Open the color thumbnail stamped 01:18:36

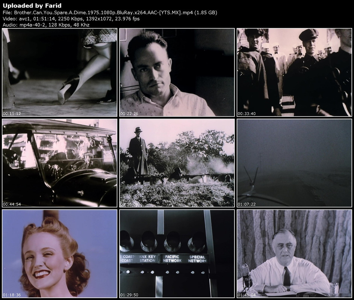(60, 254)
